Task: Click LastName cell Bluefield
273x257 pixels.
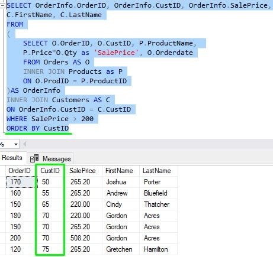Action: 159,193
